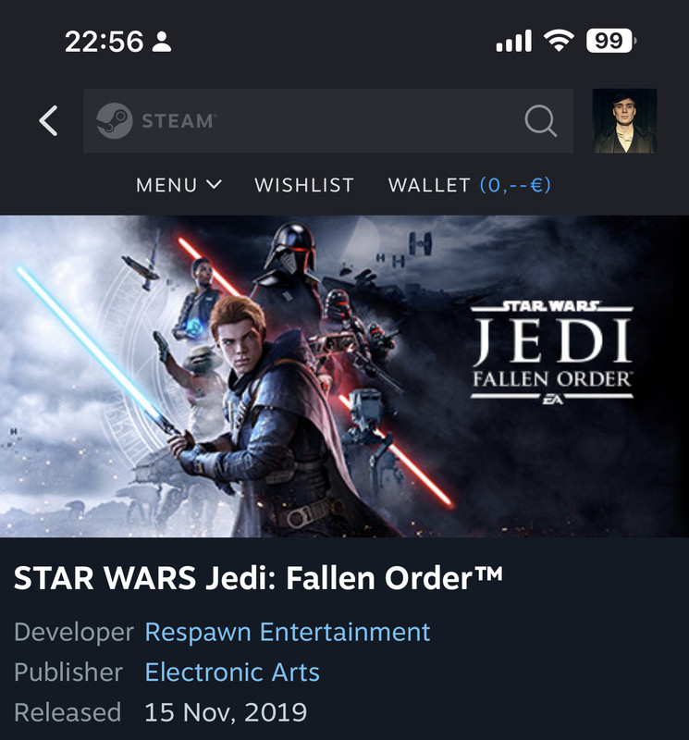The height and width of the screenshot is (740, 689).
Task: Expand the MENU dropdown
Action: pos(178,185)
